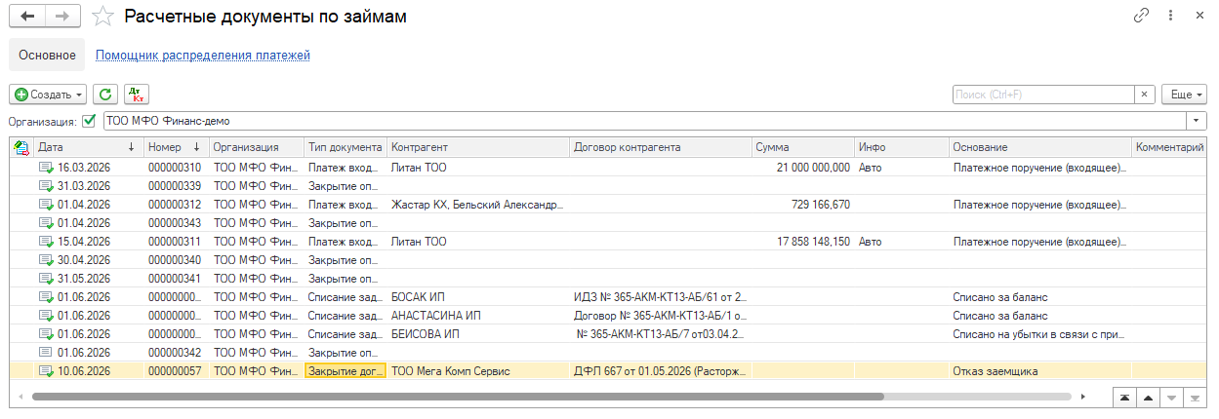Click the scrollbar right arrow
The width and height of the screenshot is (1219, 419).
point(1082,397)
